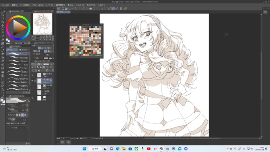270x152 pixels.
Task: Open Save dropdown arrow in command bar
Action: [x=72, y=9]
